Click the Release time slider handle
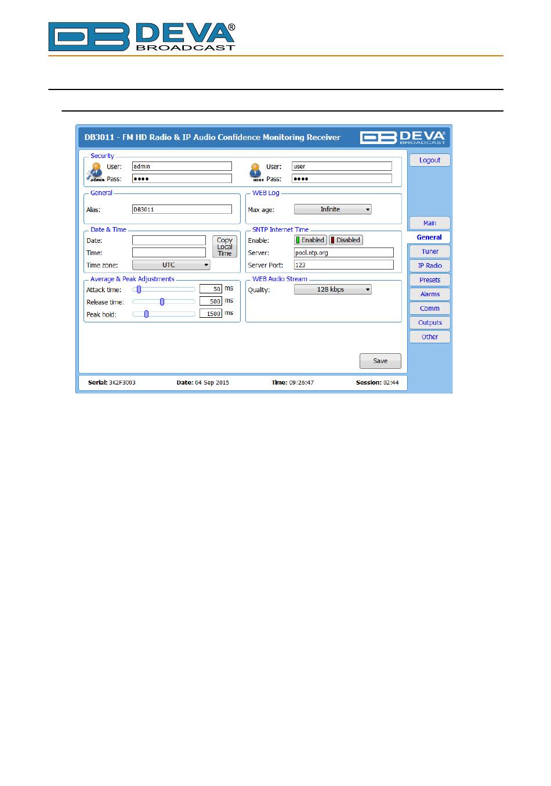 [162, 302]
